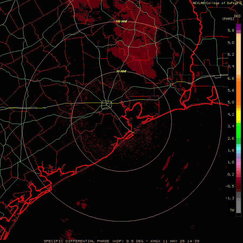Viewport: 243px width, 243px height.
Task: Pick the bright green band of the color scale
Action: 238,130
